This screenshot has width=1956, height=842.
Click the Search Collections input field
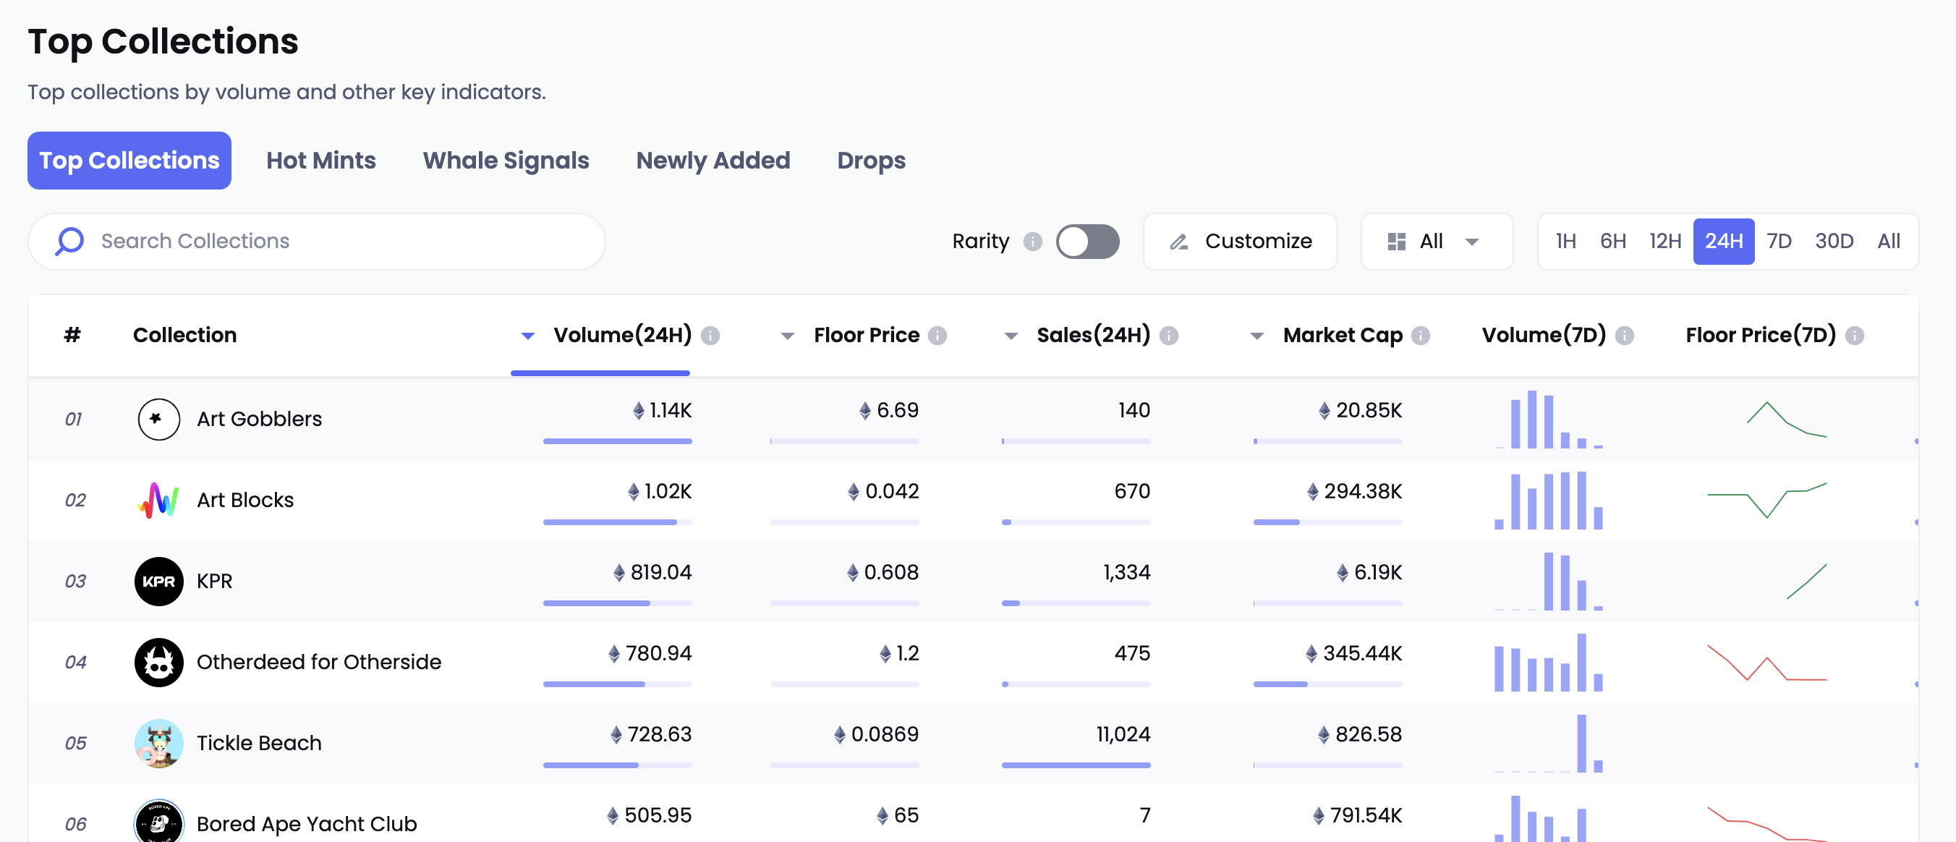click(x=334, y=242)
